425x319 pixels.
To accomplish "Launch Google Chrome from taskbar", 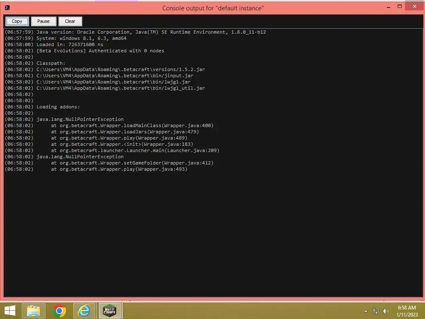I will click(59, 311).
